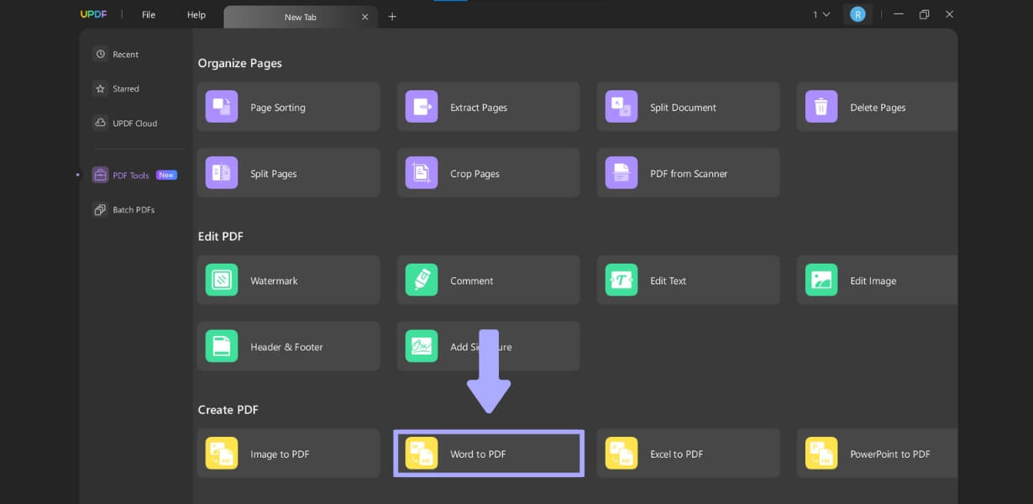Open Batch PDFs section
1033x504 pixels.
pyautogui.click(x=134, y=209)
